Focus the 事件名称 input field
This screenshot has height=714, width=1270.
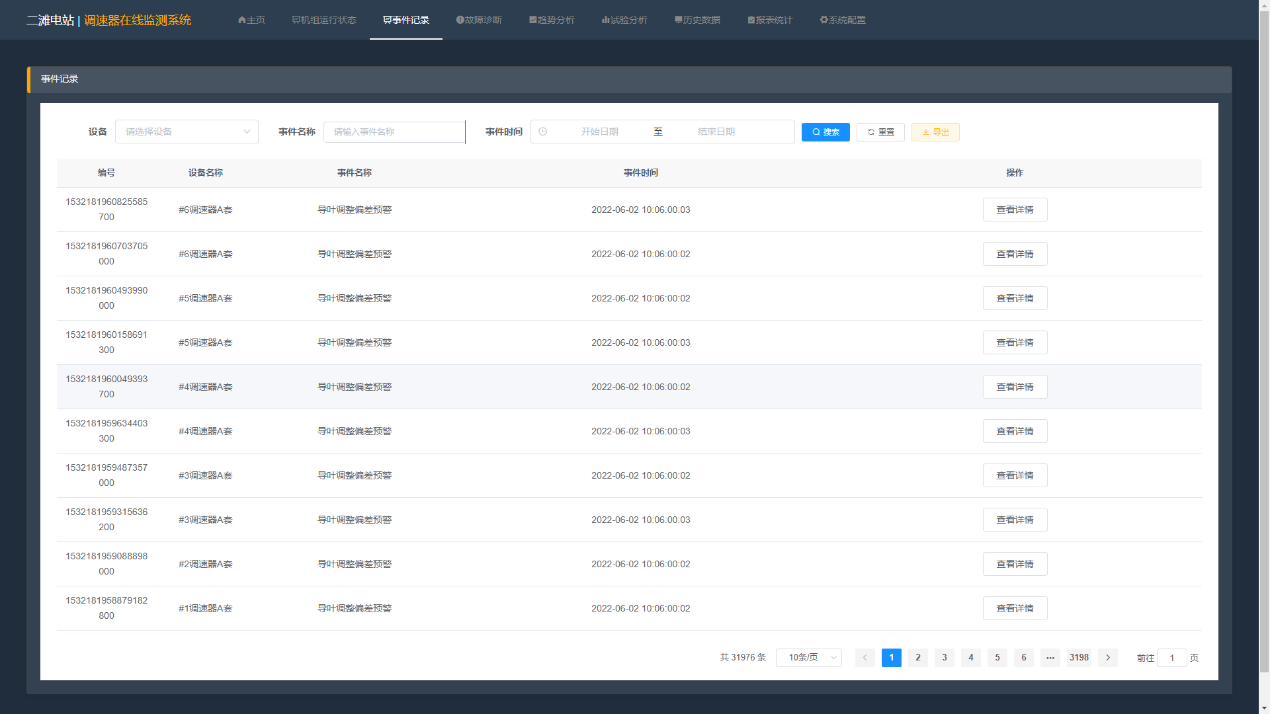[x=394, y=132]
